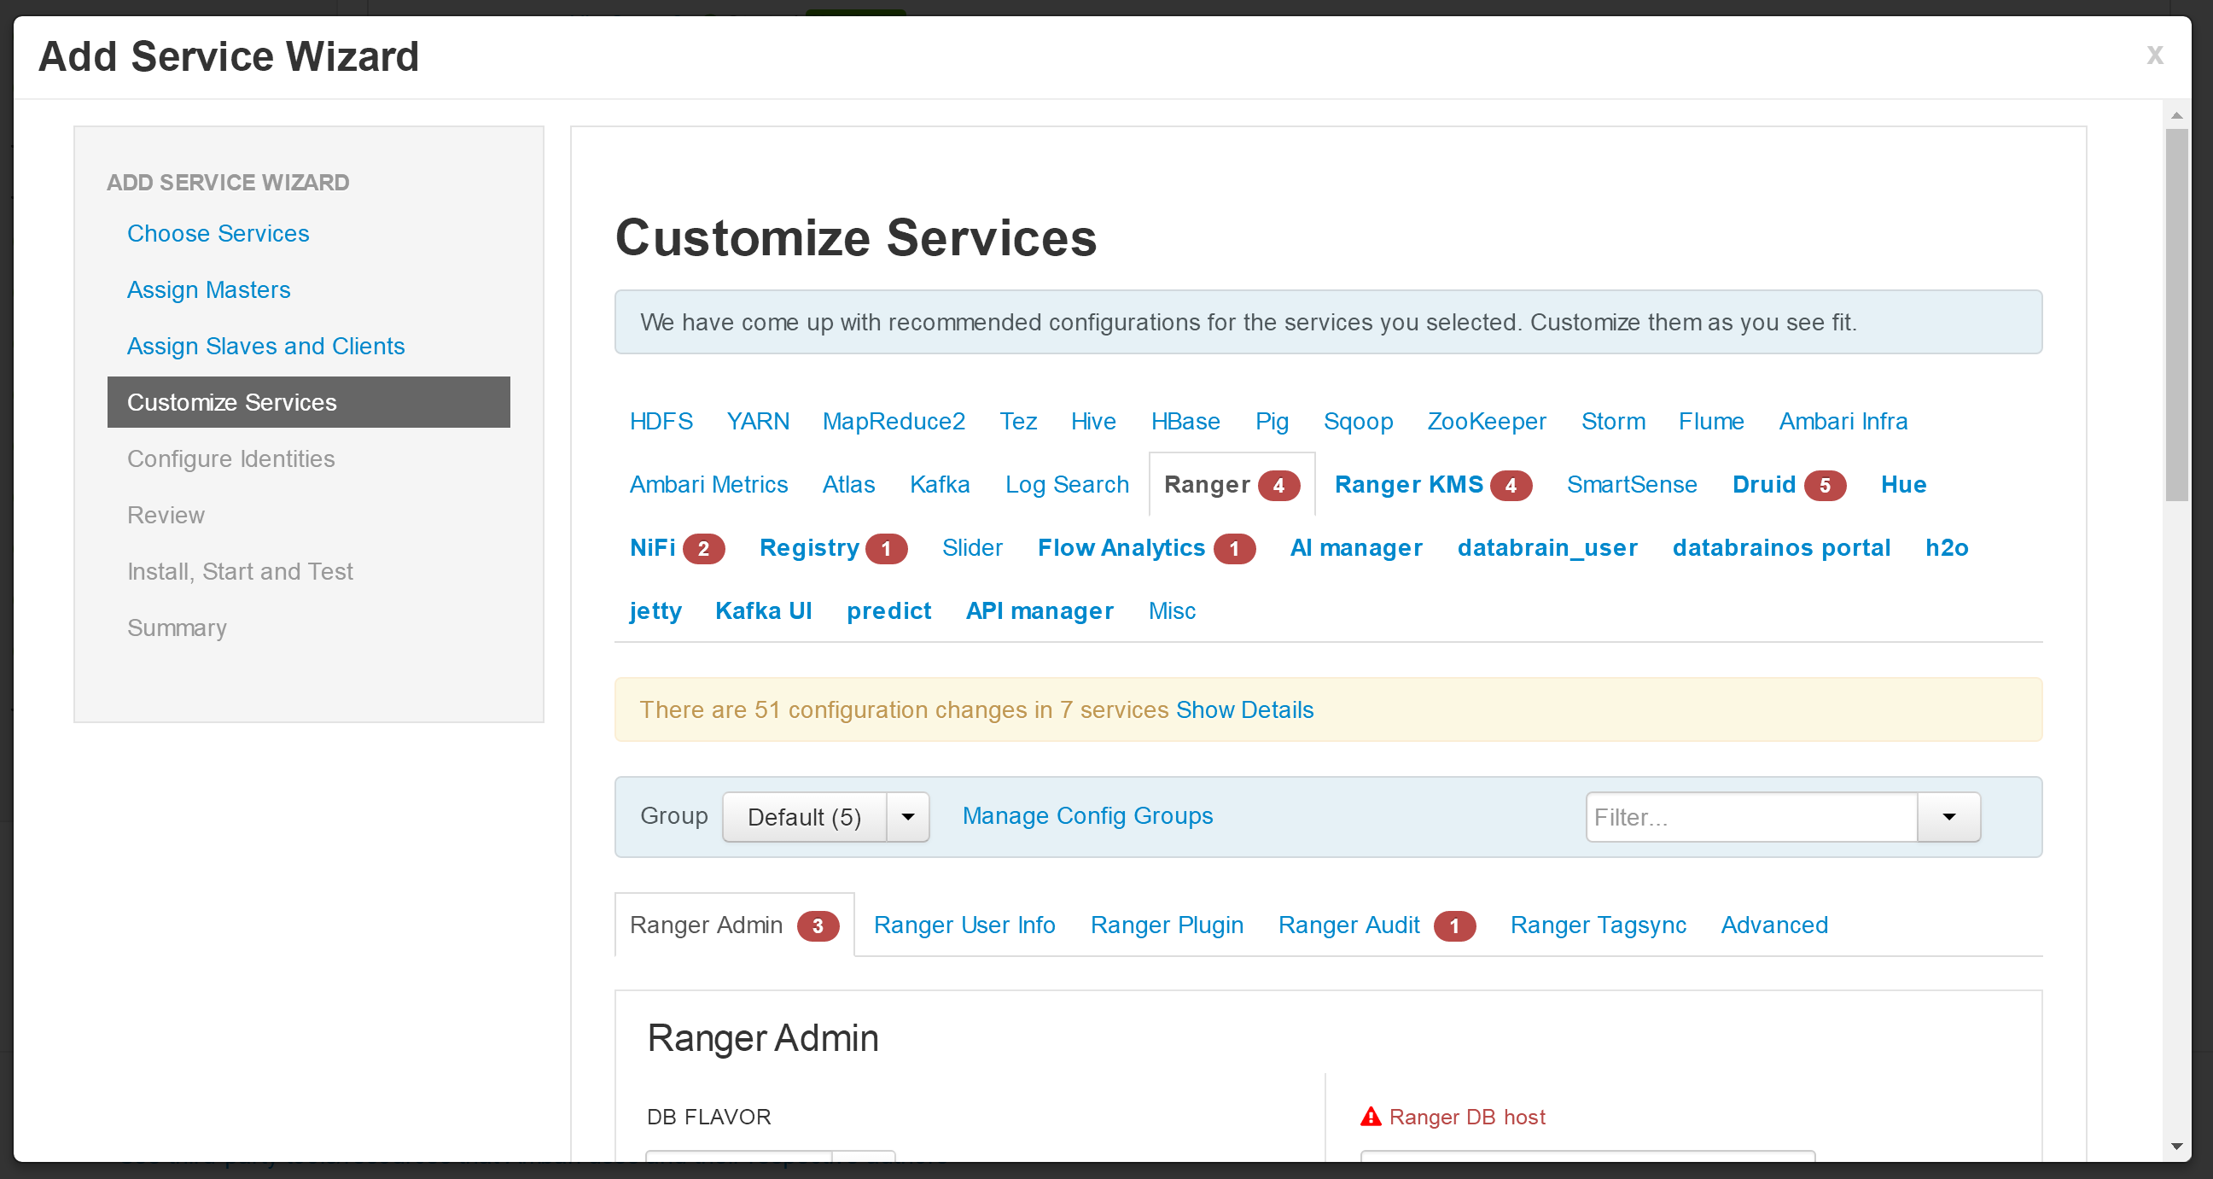Click the scroll down arrow of the wizard
Screen dimensions: 2213x1179
click(2176, 1147)
